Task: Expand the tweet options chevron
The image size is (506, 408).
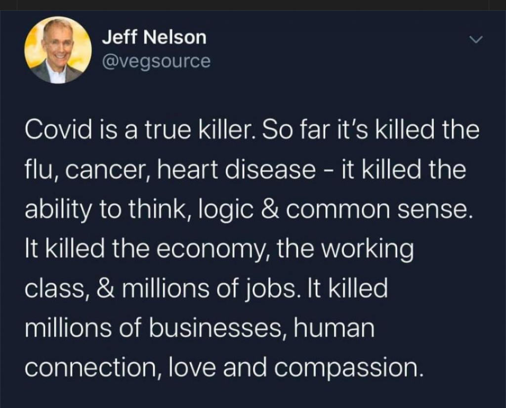Action: [475, 40]
